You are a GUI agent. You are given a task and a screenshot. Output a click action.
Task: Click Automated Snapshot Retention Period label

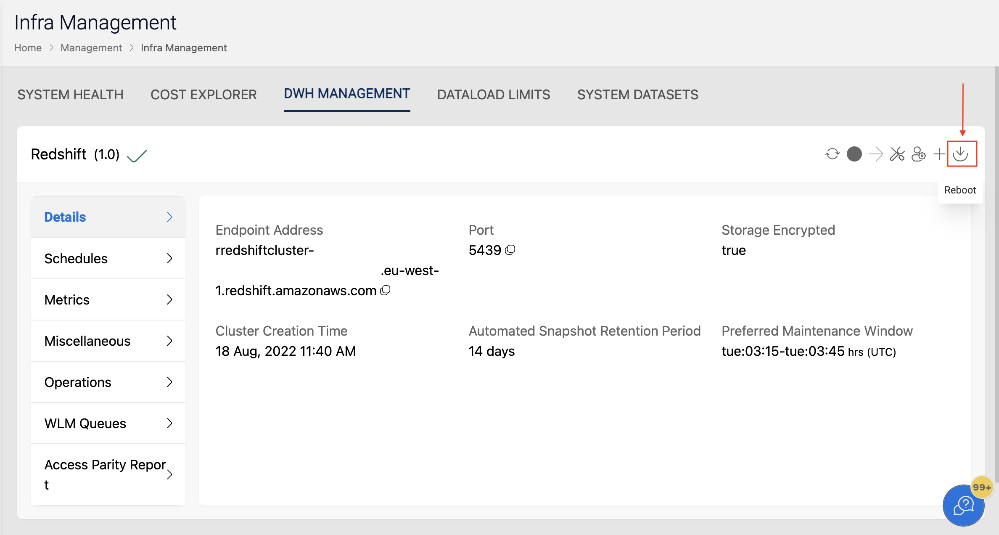click(584, 331)
